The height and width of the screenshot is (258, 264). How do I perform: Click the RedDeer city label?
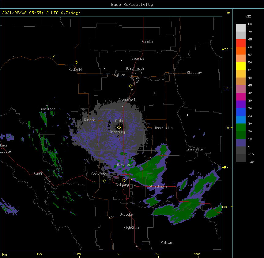(x=135, y=78)
